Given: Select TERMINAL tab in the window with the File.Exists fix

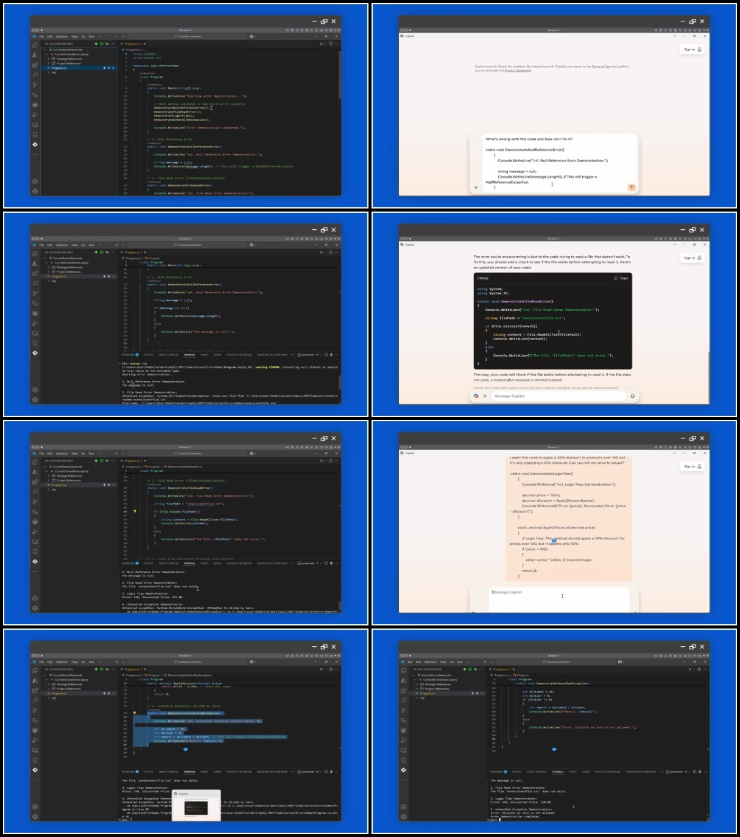Looking at the screenshot, I should click(x=189, y=563).
